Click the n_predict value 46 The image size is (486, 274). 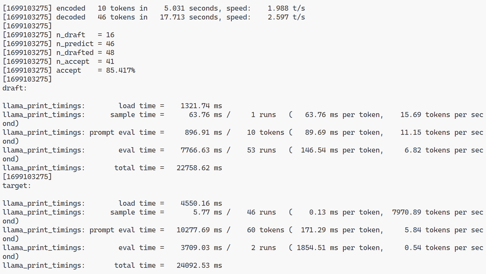[x=110, y=44]
